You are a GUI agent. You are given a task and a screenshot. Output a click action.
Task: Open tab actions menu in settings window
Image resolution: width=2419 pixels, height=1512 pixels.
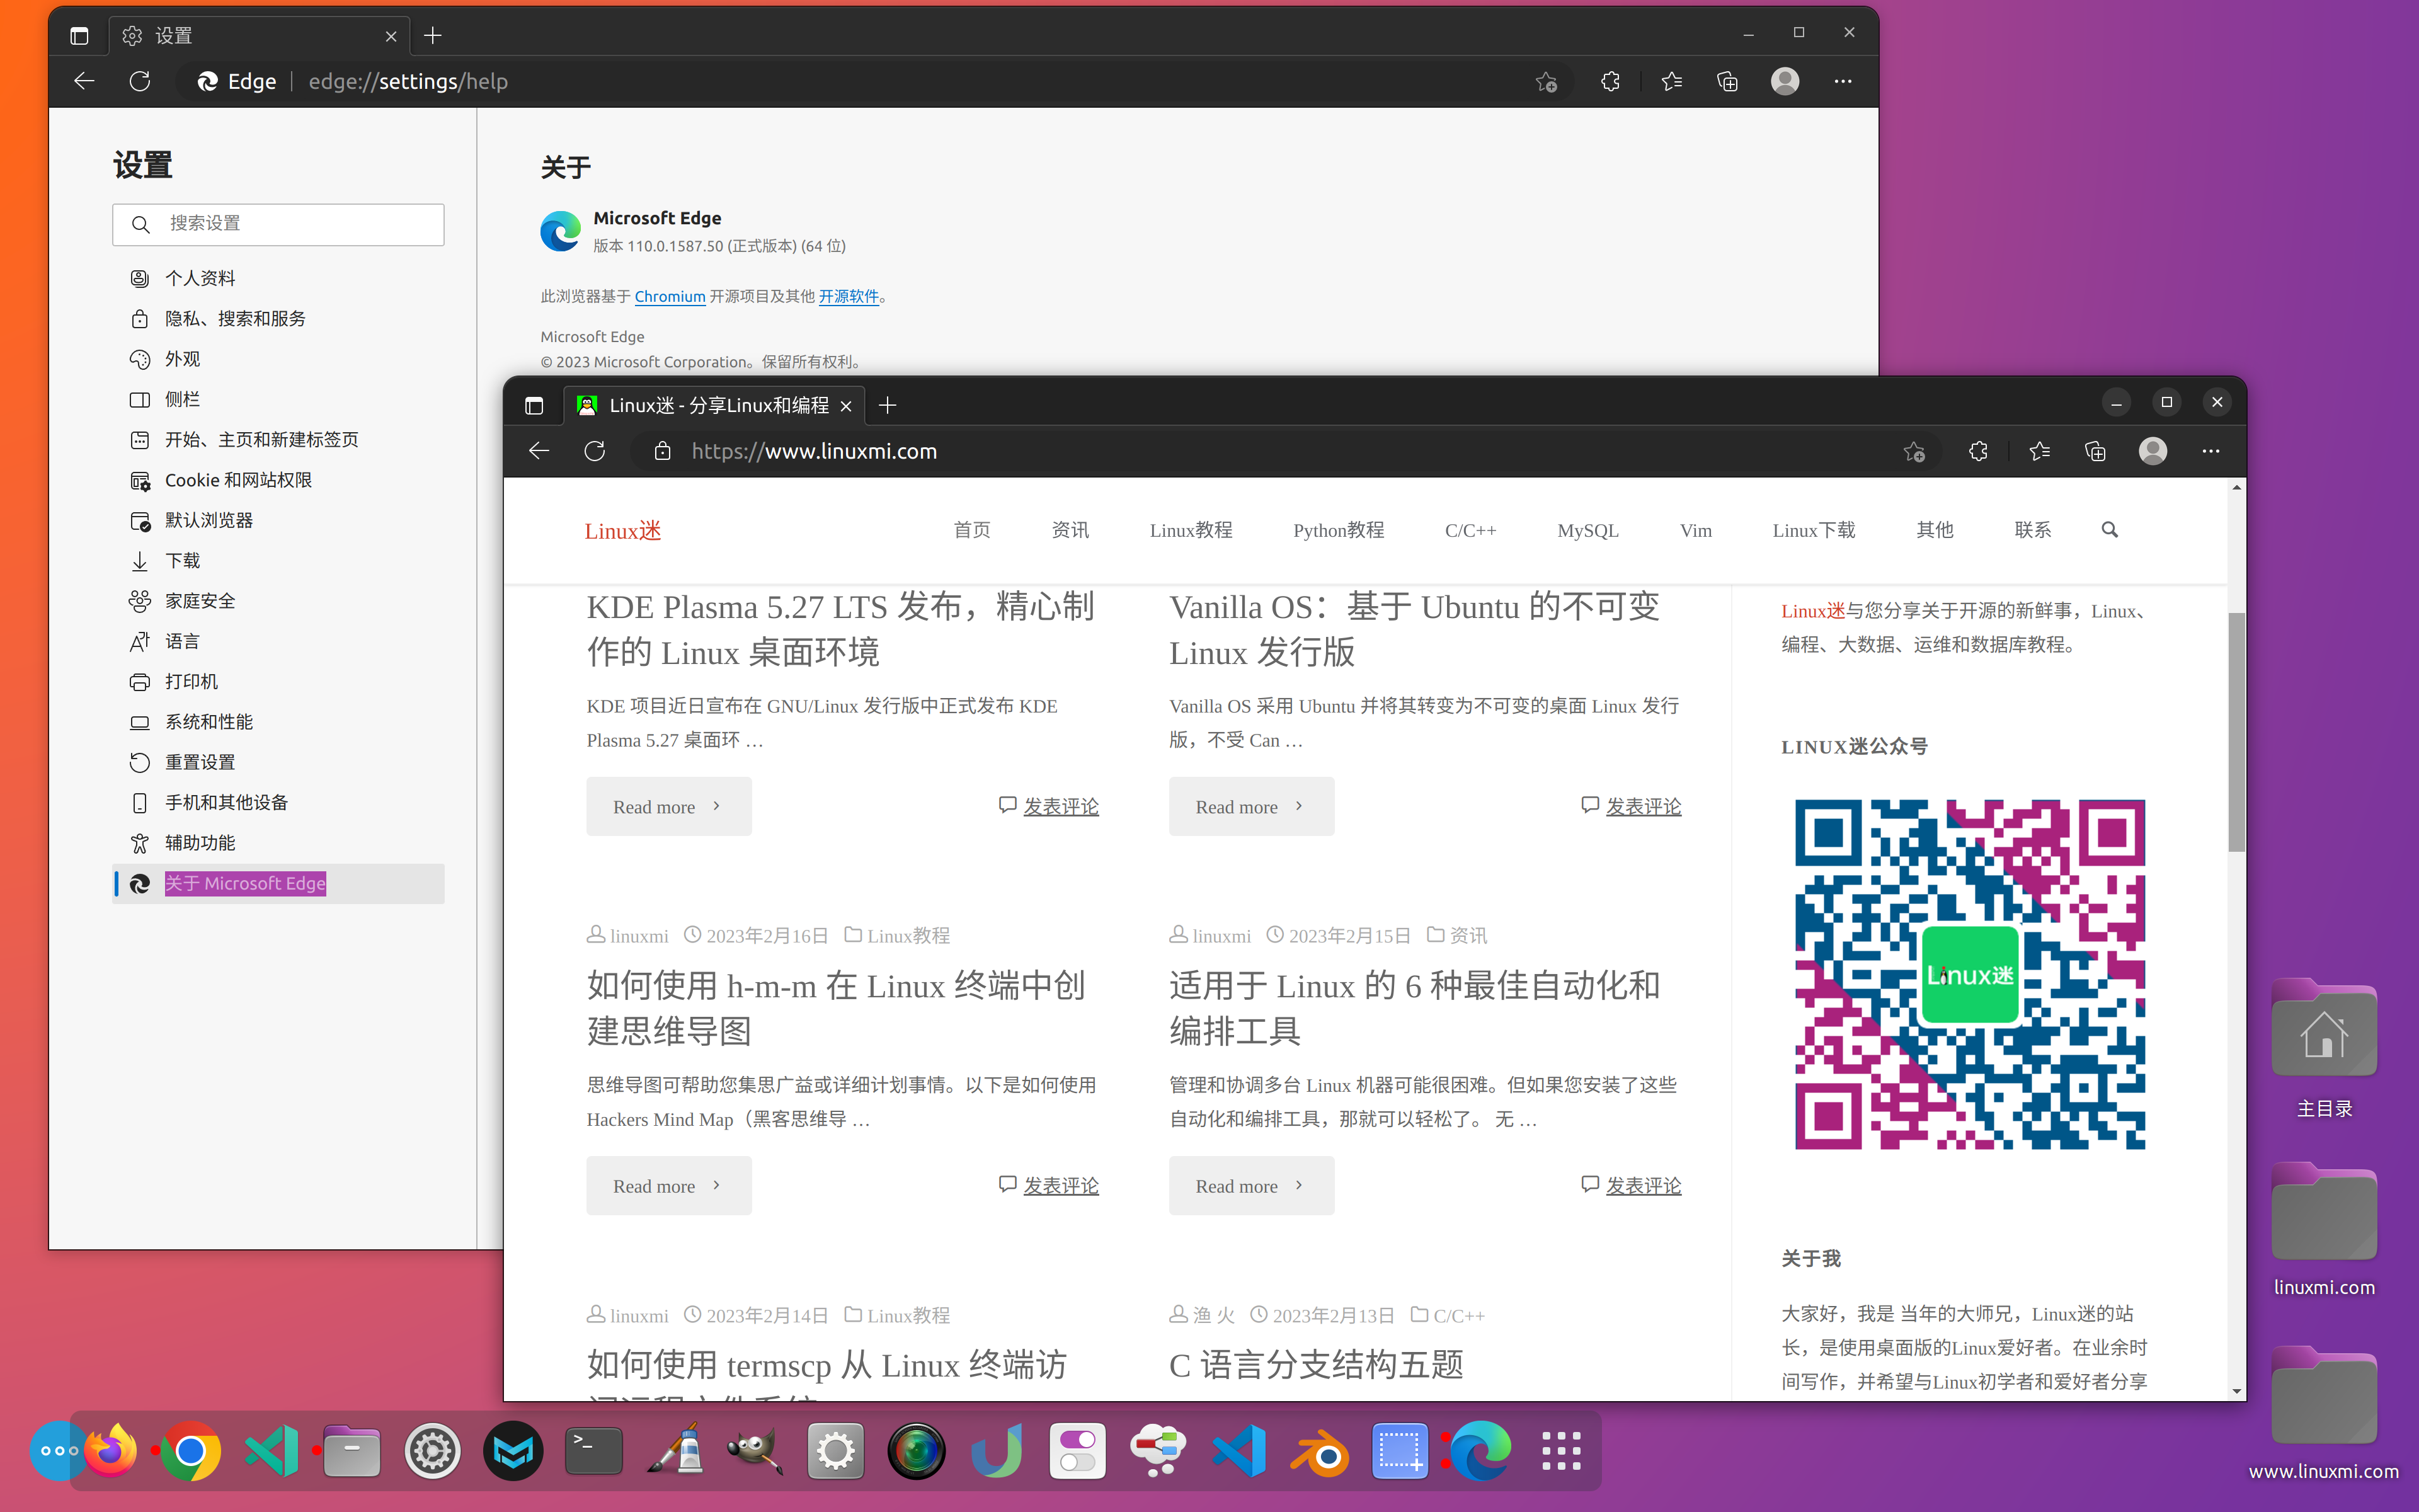79,36
